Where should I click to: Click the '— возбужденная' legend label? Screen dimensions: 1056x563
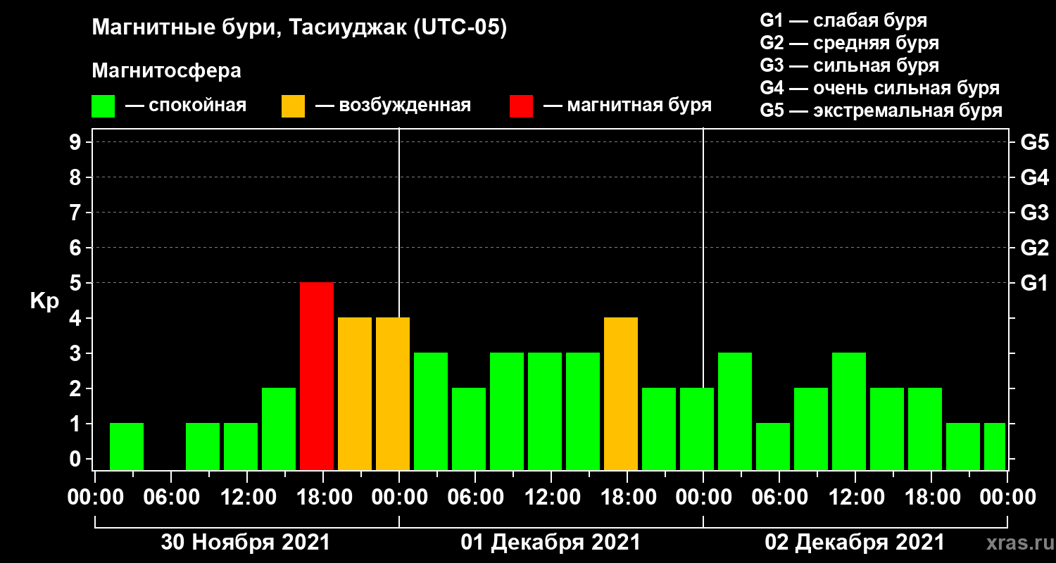pyautogui.click(x=393, y=106)
